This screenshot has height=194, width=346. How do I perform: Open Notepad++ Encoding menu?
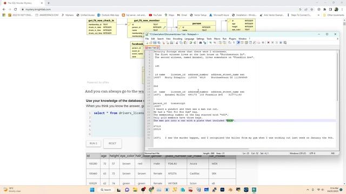178,39
